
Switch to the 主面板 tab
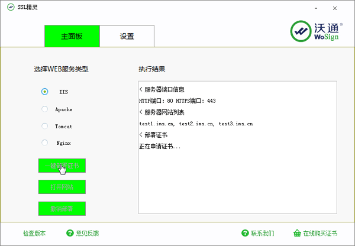point(72,36)
